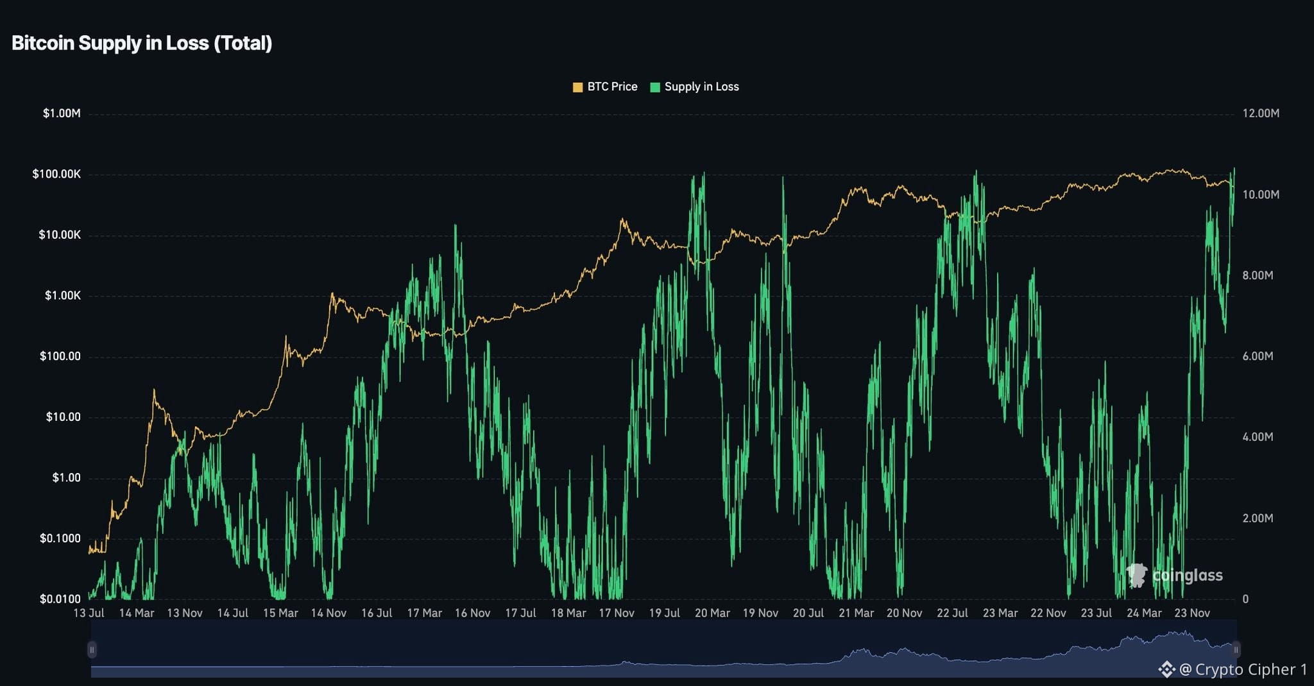This screenshot has width=1314, height=686.
Task: Click the "$100.00K" price axis label
Action: pos(56,175)
